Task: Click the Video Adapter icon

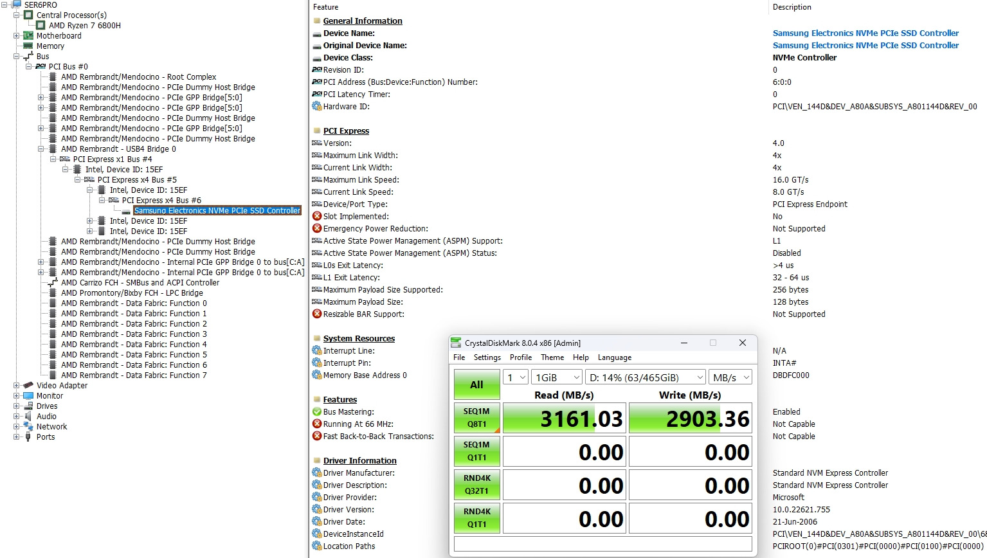Action: 28,385
